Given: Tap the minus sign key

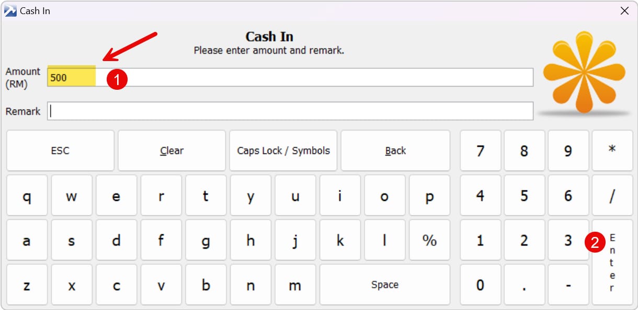Looking at the screenshot, I should (x=568, y=285).
